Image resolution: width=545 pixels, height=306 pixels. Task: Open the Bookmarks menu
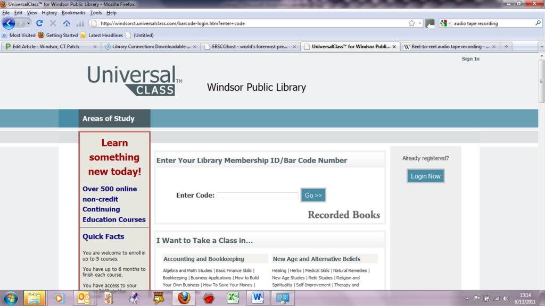73,13
